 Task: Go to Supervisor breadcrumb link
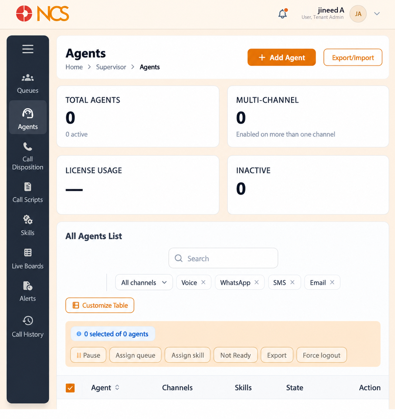pyautogui.click(x=111, y=67)
